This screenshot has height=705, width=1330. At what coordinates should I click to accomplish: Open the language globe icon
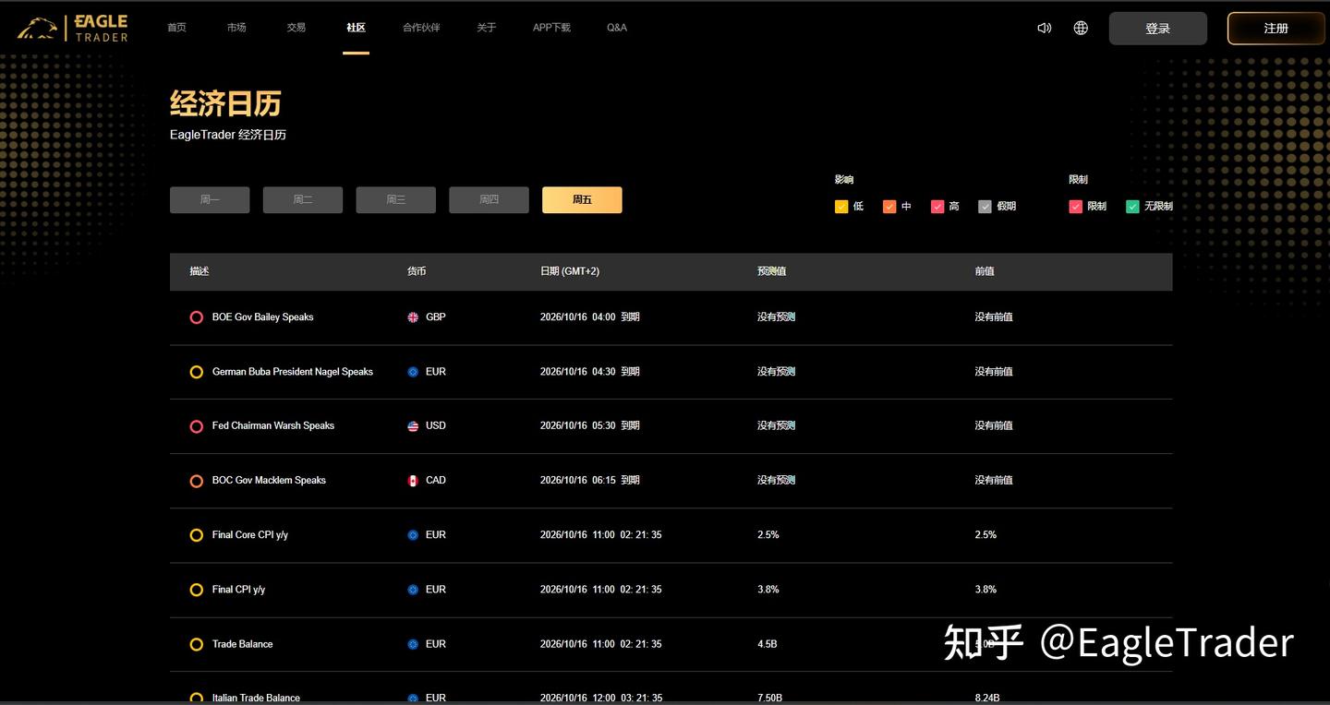1081,28
